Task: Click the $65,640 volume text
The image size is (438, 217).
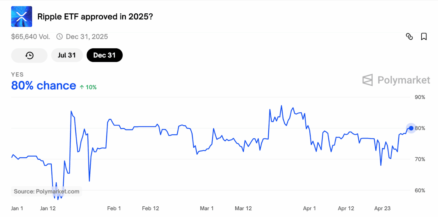Action: click(30, 36)
